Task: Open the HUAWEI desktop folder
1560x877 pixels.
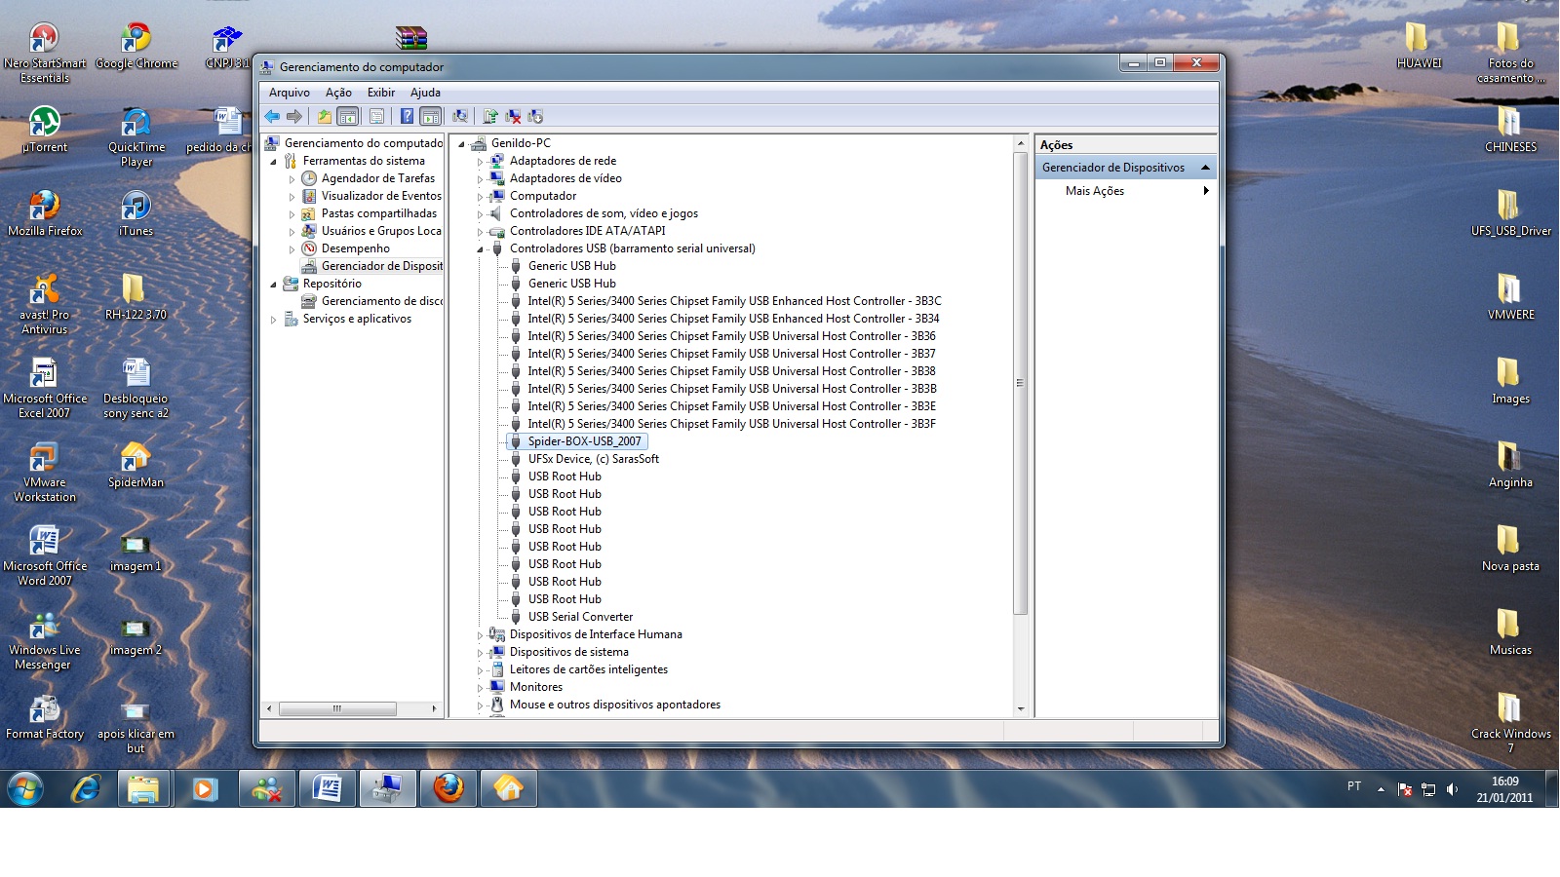Action: point(1419,46)
